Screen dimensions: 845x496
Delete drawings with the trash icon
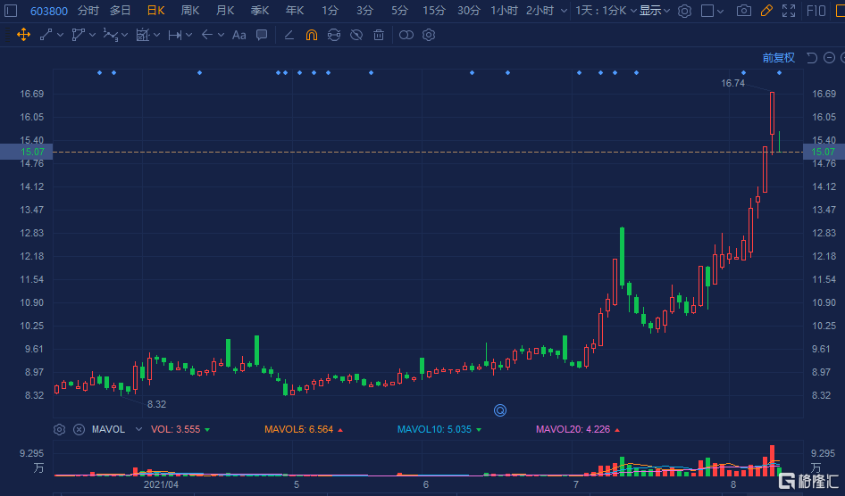click(x=379, y=35)
